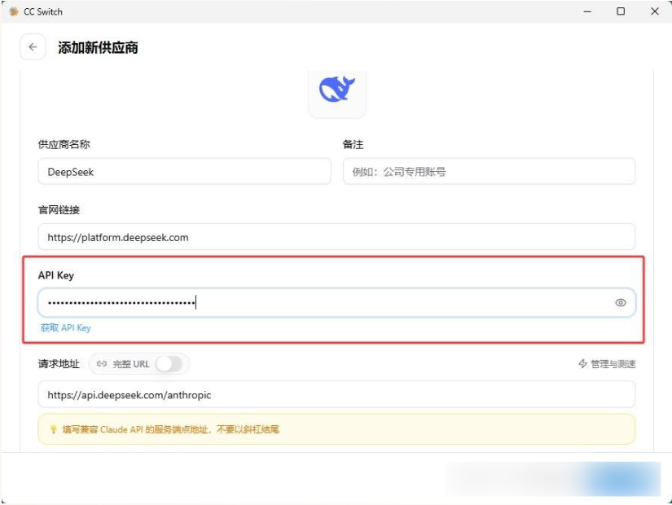
Task: Click the CC Switch app icon in title bar
Action: click(13, 11)
